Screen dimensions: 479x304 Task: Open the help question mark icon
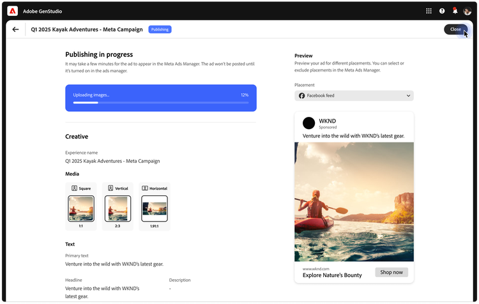[x=442, y=11]
